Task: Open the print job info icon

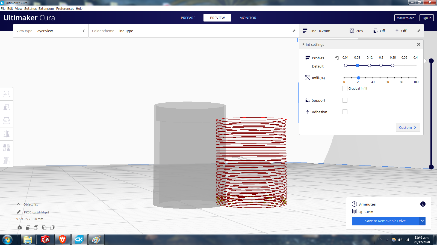Action: [423, 204]
